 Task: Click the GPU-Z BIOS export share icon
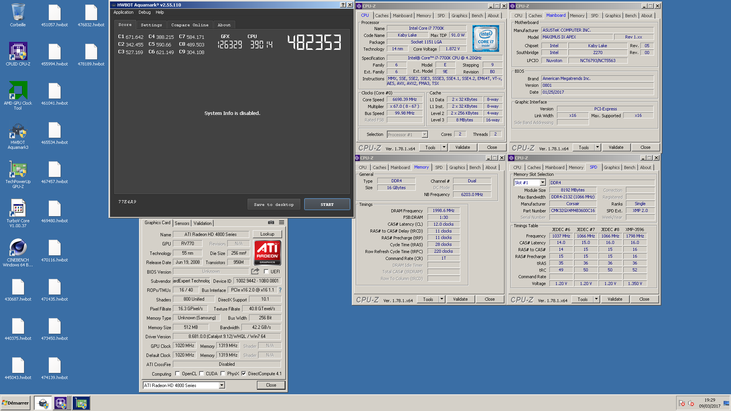255,271
